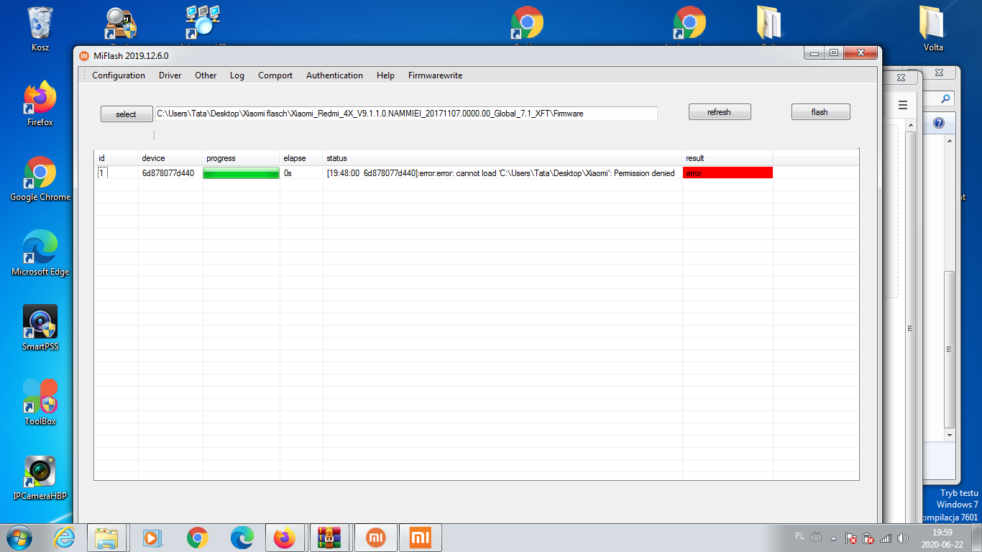Open the volume speaker tray icon
The width and height of the screenshot is (982, 552).
[x=903, y=538]
